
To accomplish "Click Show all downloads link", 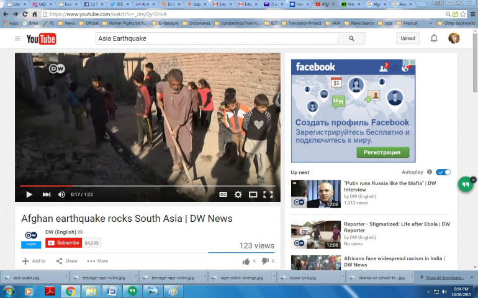I will click(x=444, y=278).
